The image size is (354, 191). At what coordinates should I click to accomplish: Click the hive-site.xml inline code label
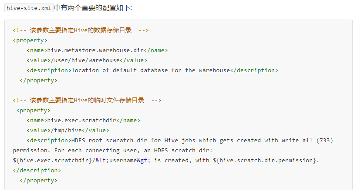[x=29, y=8]
